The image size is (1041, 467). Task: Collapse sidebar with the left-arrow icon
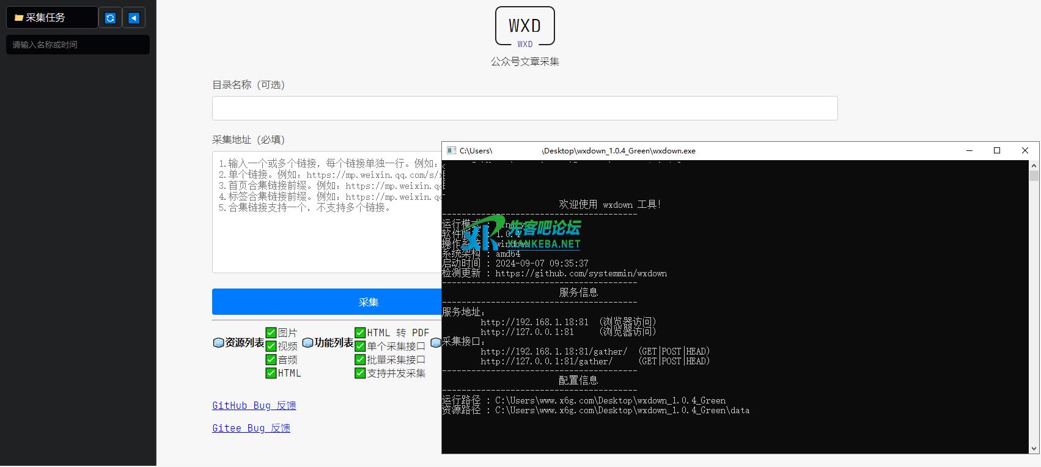(x=134, y=18)
